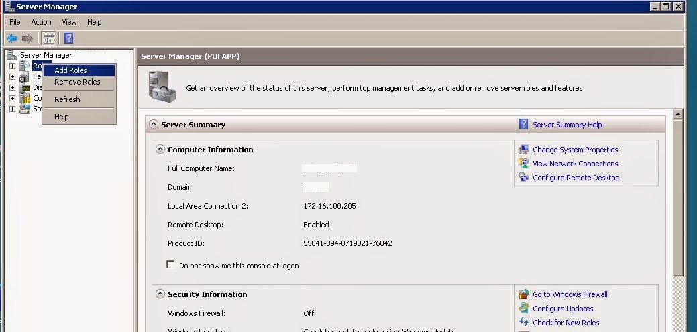Expand the Roles tree node plus box

(12, 66)
